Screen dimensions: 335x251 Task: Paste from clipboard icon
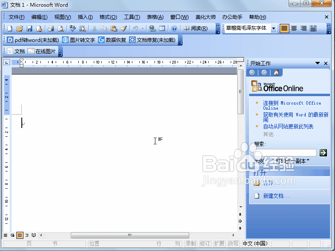[114, 28]
